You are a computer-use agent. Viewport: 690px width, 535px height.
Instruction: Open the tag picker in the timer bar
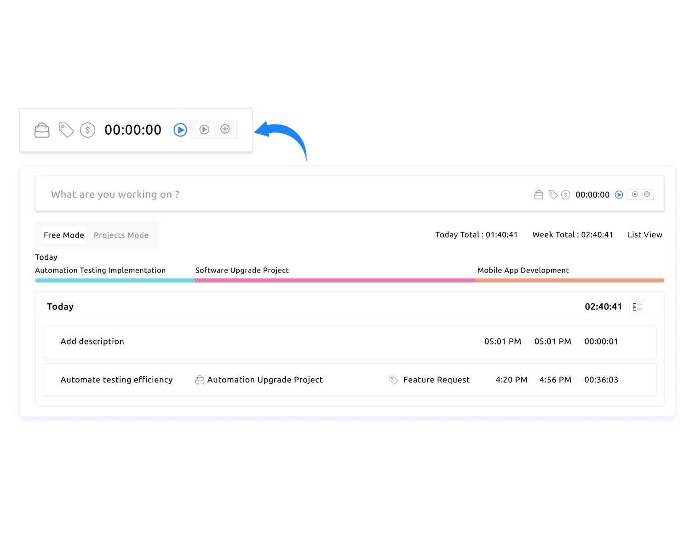click(65, 130)
